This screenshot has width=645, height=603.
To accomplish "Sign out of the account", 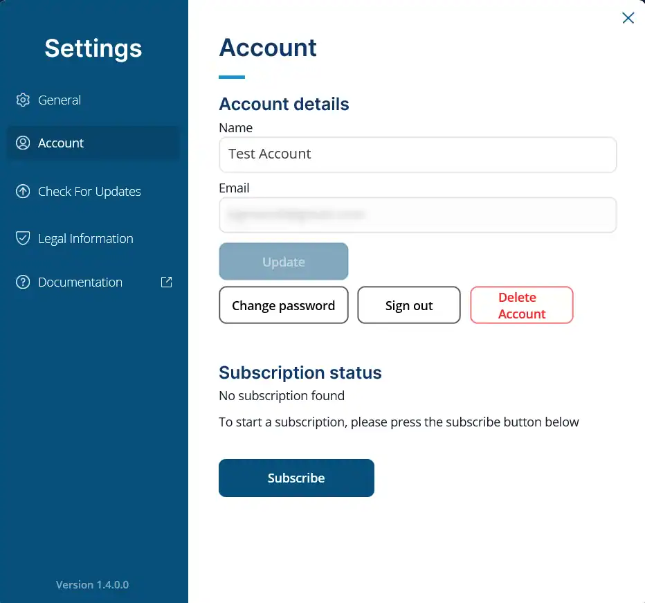I will coord(408,305).
